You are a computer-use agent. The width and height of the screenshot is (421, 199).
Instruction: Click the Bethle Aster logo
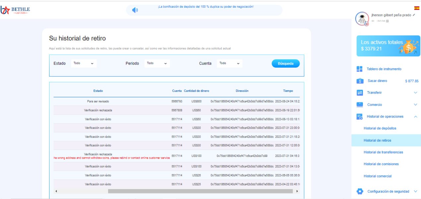16,10
